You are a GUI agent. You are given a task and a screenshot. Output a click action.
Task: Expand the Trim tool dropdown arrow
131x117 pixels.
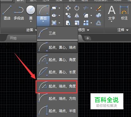[x=91, y=8]
